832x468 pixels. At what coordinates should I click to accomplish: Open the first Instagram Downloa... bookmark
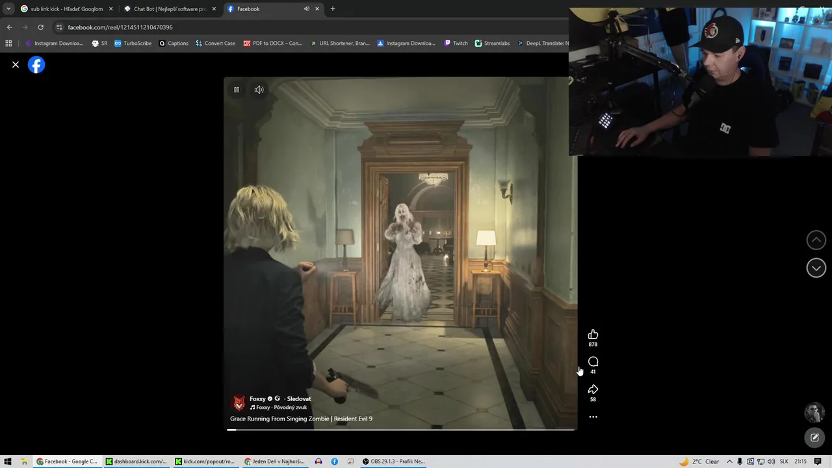point(54,44)
